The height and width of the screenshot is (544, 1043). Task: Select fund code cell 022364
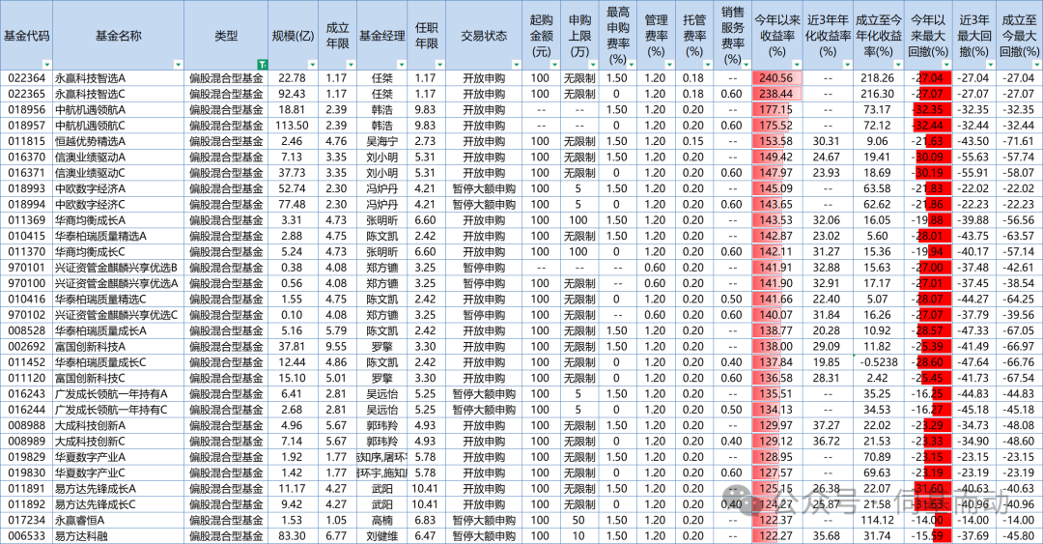pyautogui.click(x=27, y=78)
